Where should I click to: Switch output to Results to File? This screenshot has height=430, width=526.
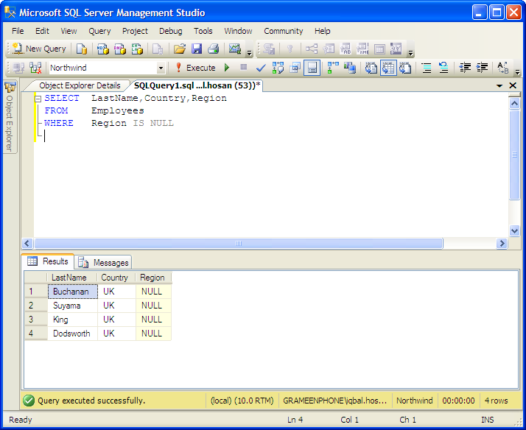pyautogui.click(x=405, y=68)
